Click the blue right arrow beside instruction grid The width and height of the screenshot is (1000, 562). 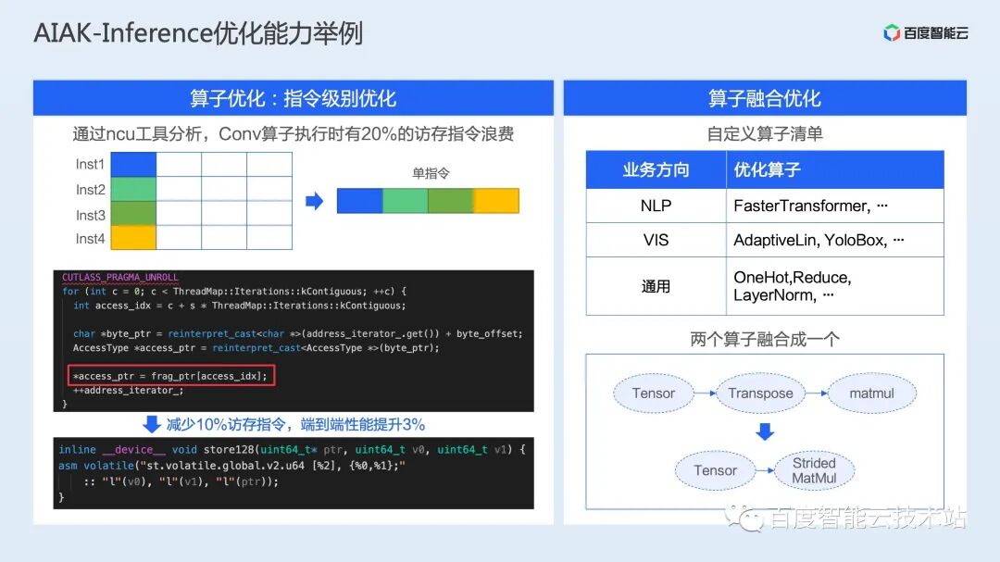pos(315,200)
